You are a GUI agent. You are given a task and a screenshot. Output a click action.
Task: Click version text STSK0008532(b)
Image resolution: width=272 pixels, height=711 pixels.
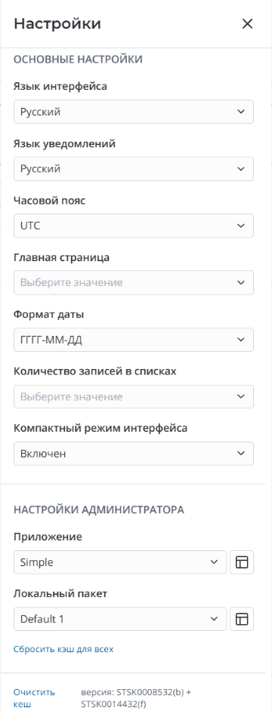[145, 692]
